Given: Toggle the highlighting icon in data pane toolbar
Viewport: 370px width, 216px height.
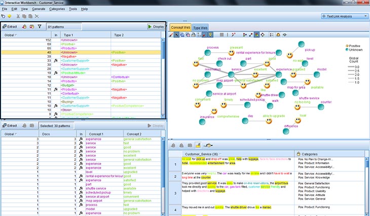Looking at the screenshot, I should [x=198, y=145].
